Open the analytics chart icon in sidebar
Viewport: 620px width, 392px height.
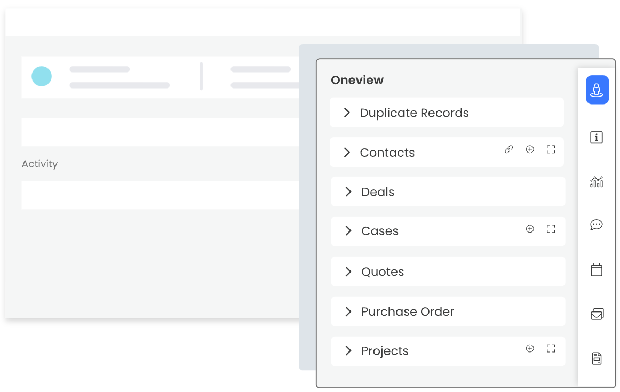597,182
